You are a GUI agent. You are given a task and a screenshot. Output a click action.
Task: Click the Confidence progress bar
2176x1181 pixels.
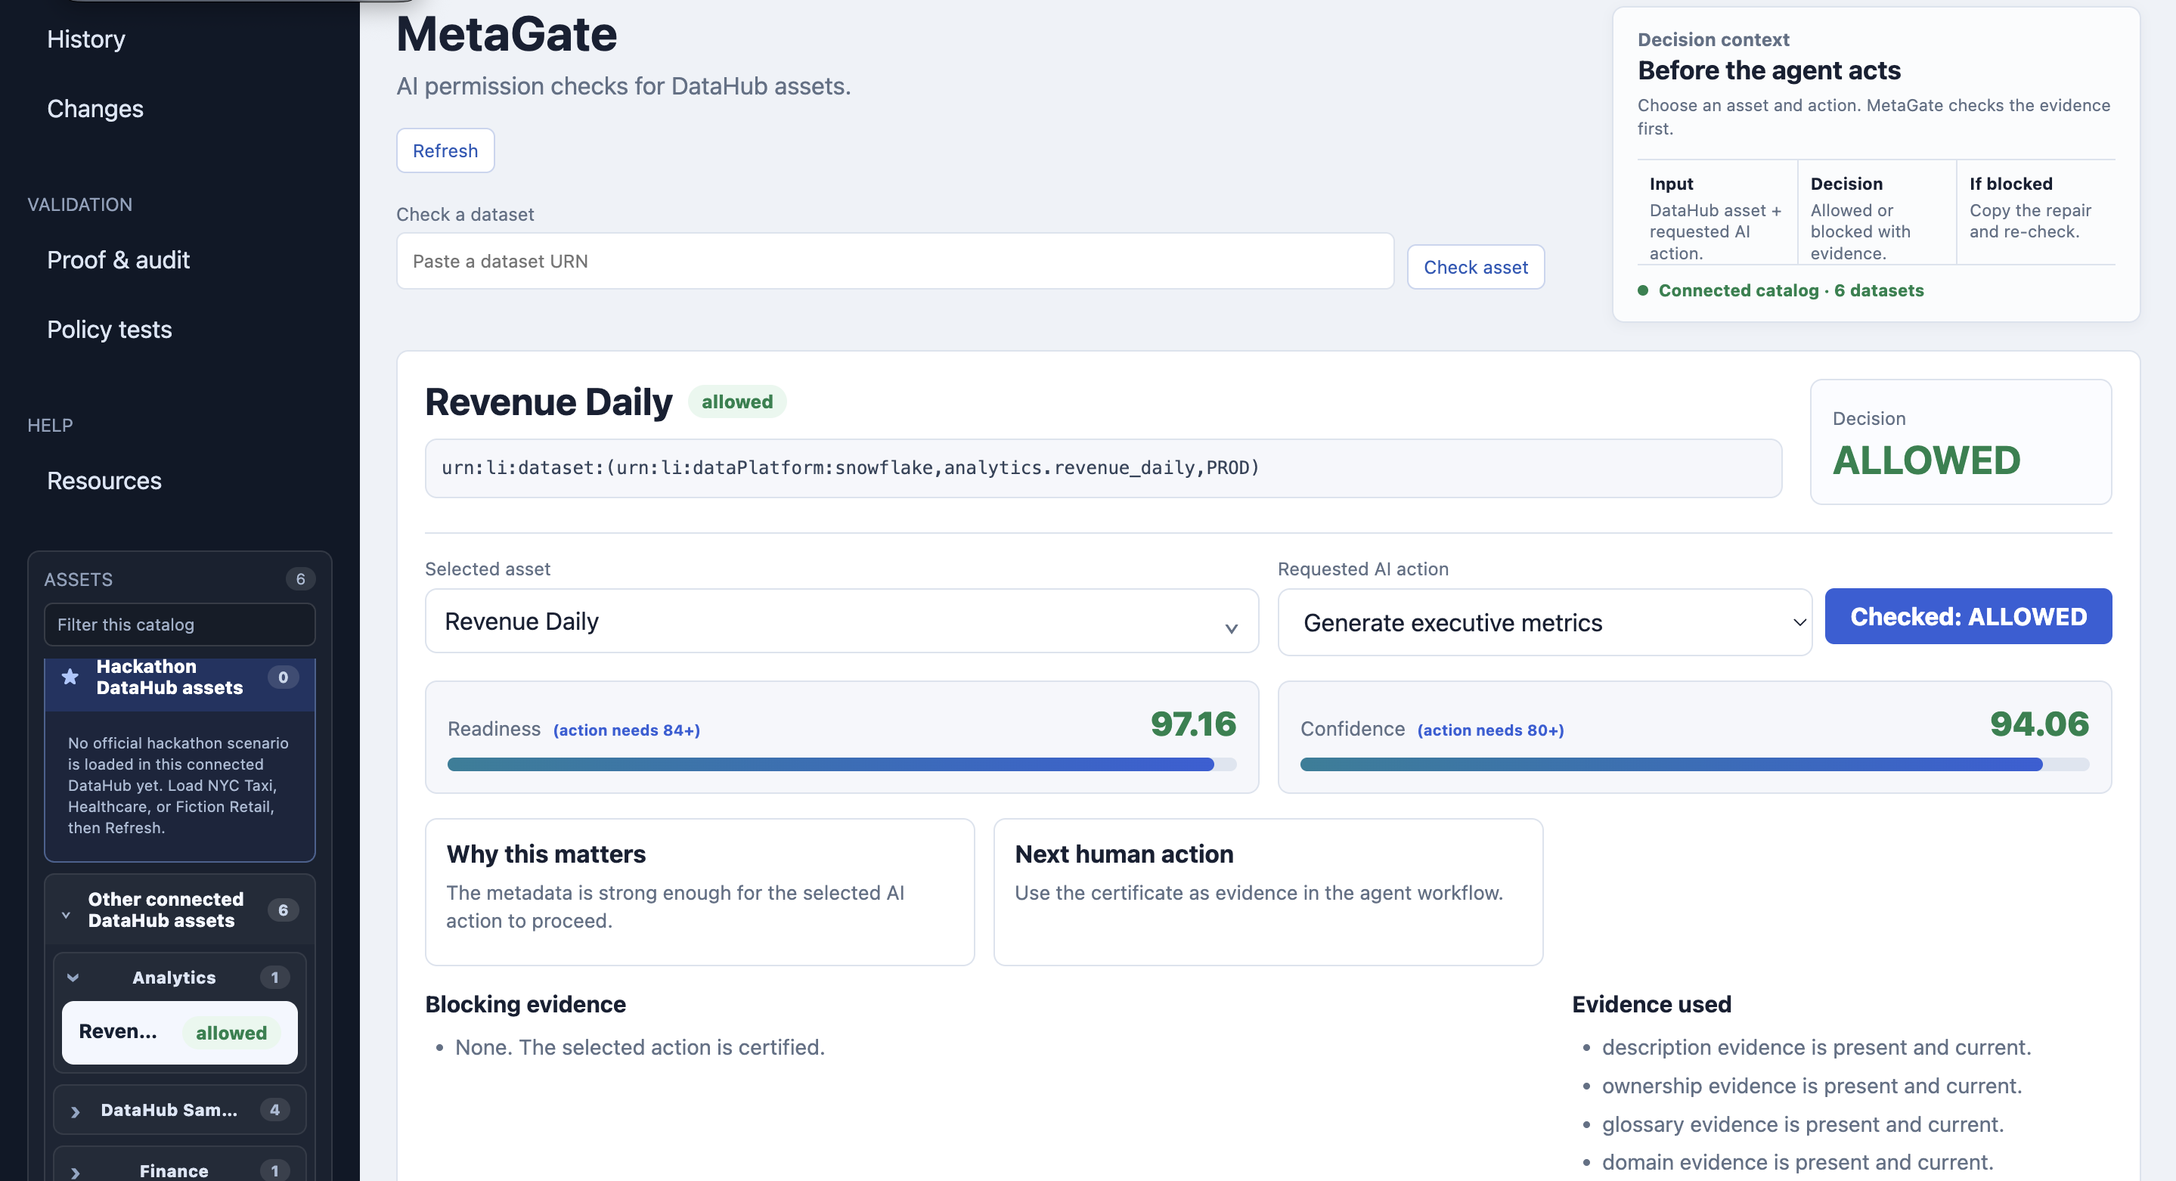1694,764
